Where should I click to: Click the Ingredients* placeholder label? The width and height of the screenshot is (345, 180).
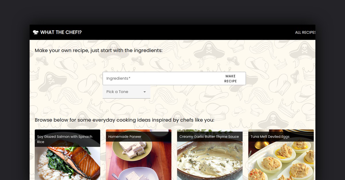118,79
